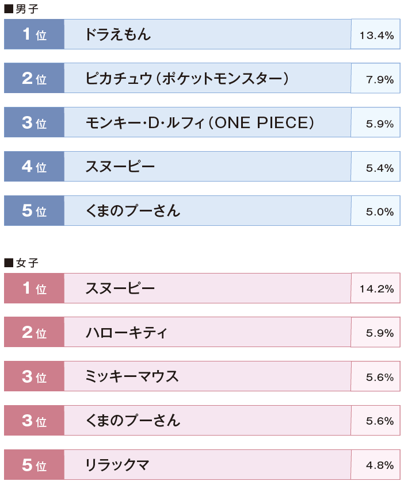Click the ミッキーマウス entry
The width and height of the screenshot is (404, 485).
(x=207, y=376)
